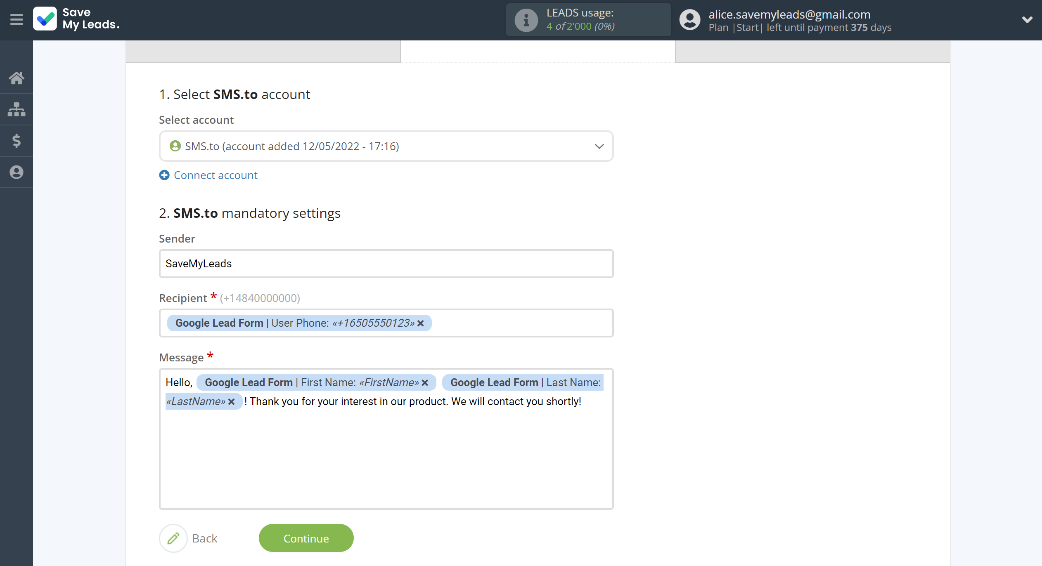Click inside the Recipient field
1042x566 pixels.
(386, 323)
